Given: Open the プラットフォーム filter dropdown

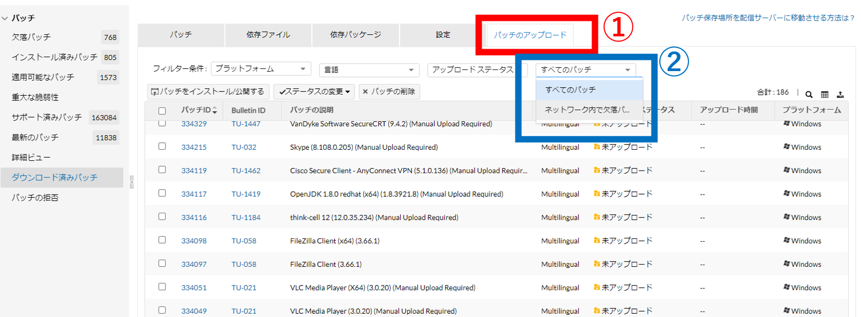Looking at the screenshot, I should (261, 69).
